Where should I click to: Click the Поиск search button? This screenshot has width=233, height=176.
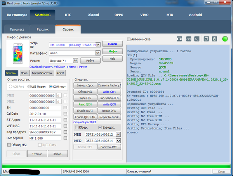pos(112,44)
